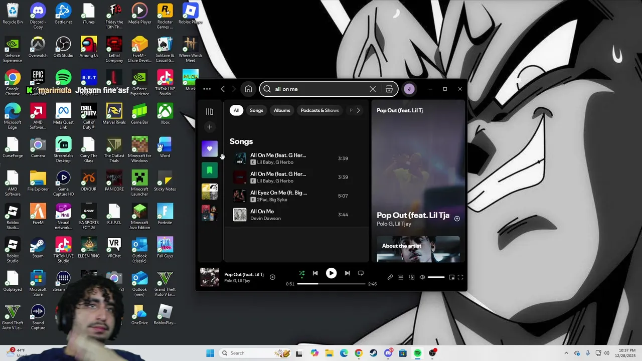This screenshot has width=642, height=361.
Task: Open the Among Us desktop icon
Action: pos(89,47)
